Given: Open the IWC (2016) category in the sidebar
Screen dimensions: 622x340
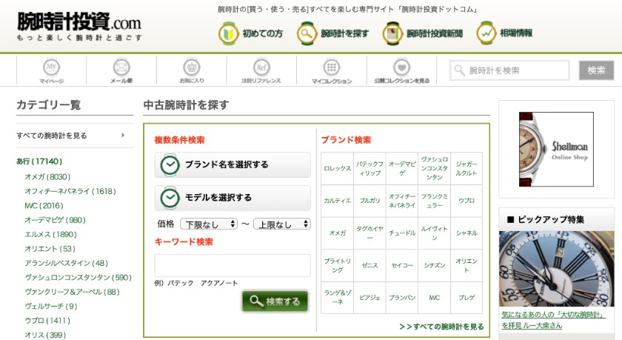Looking at the screenshot, I should pos(44,205).
